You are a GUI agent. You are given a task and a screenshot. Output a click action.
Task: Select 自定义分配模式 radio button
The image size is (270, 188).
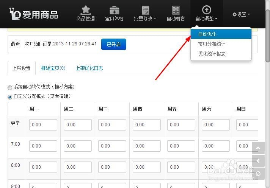click(10, 97)
